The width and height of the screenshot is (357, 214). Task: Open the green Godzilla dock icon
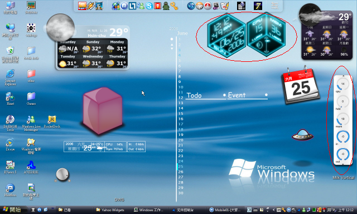166,6
